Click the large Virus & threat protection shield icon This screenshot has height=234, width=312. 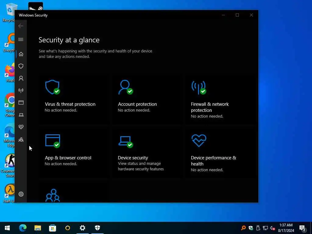52,87
